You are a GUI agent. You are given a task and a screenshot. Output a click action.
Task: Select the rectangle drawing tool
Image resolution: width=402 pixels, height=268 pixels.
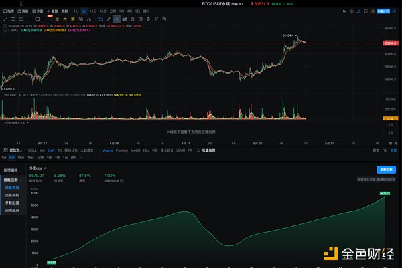click(x=38, y=19)
